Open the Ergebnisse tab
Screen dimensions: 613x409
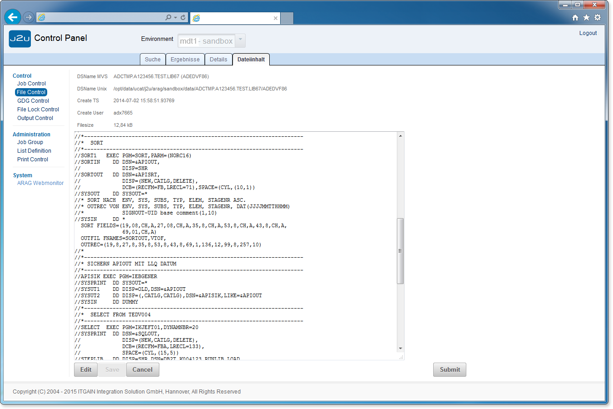185,60
